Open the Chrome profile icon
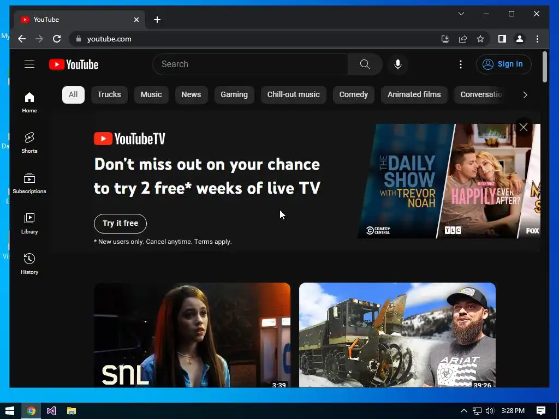This screenshot has height=419, width=559. point(520,39)
